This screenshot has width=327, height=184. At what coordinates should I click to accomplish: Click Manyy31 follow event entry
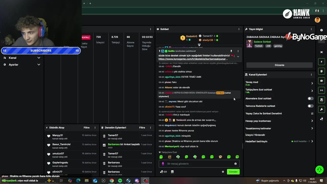(72, 137)
